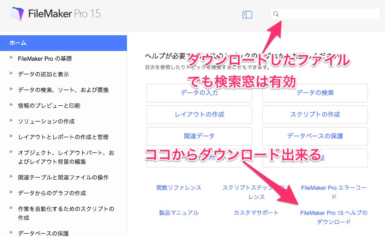The width and height of the screenshot is (385, 237).
Task: Expand FileMaker Pro の基礎 triangle
Action: tap(11, 57)
